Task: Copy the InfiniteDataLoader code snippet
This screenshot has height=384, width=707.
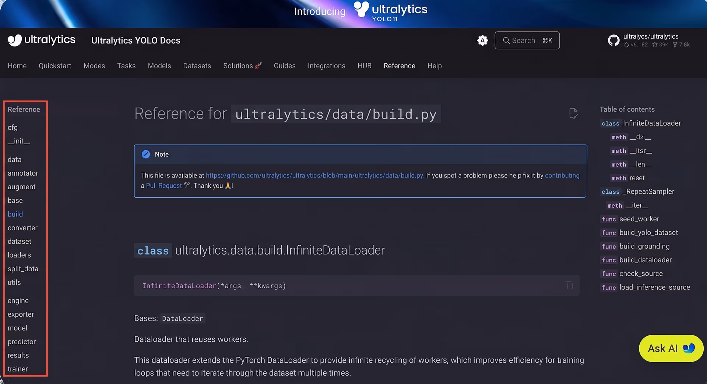Action: (x=569, y=285)
